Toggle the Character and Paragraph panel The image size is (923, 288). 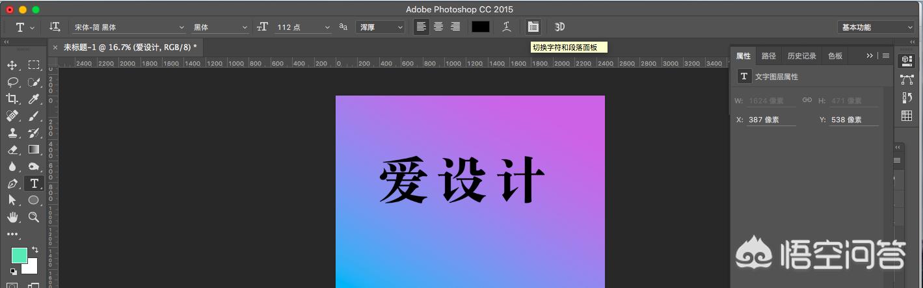click(533, 27)
